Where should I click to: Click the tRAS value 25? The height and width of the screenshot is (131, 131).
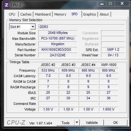pos(88,92)
